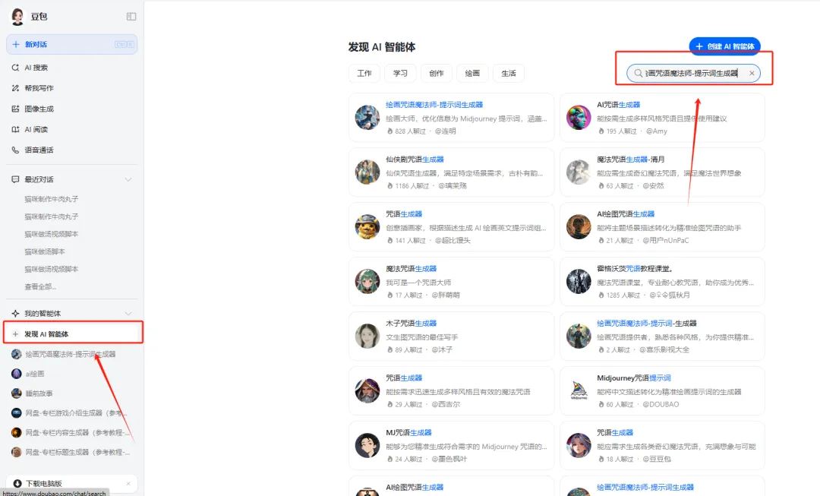This screenshot has width=820, height=496.
Task: Open 咒语生成器 by @豆豆包
Action: pos(662,446)
